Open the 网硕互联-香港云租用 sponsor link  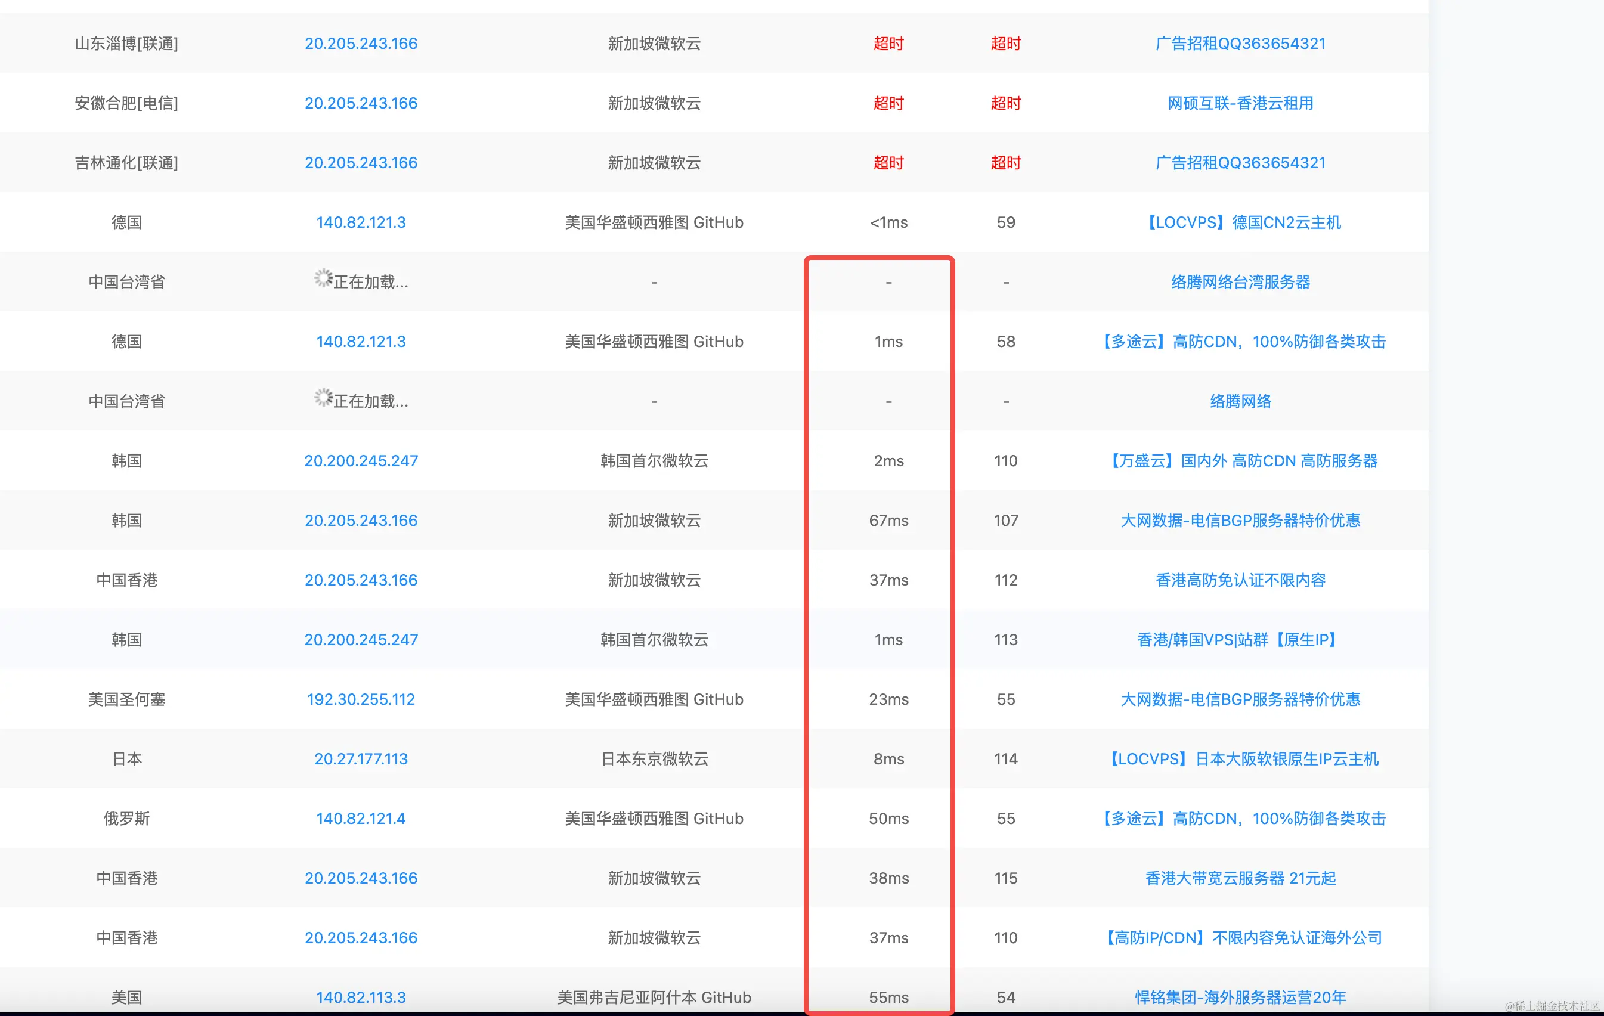[1240, 103]
